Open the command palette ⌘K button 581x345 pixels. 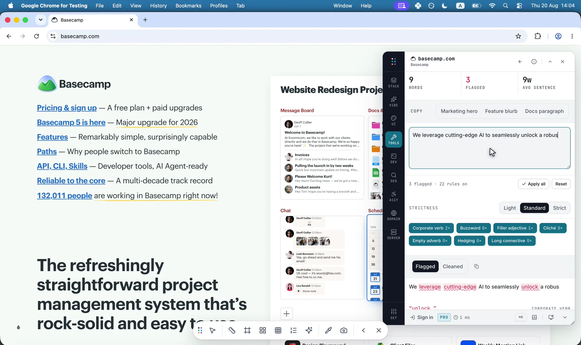521,317
